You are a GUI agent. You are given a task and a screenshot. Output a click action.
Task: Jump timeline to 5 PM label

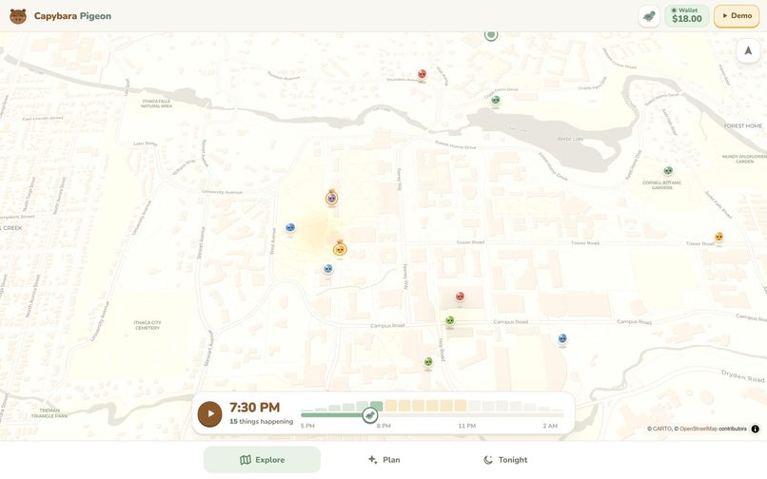(x=307, y=426)
